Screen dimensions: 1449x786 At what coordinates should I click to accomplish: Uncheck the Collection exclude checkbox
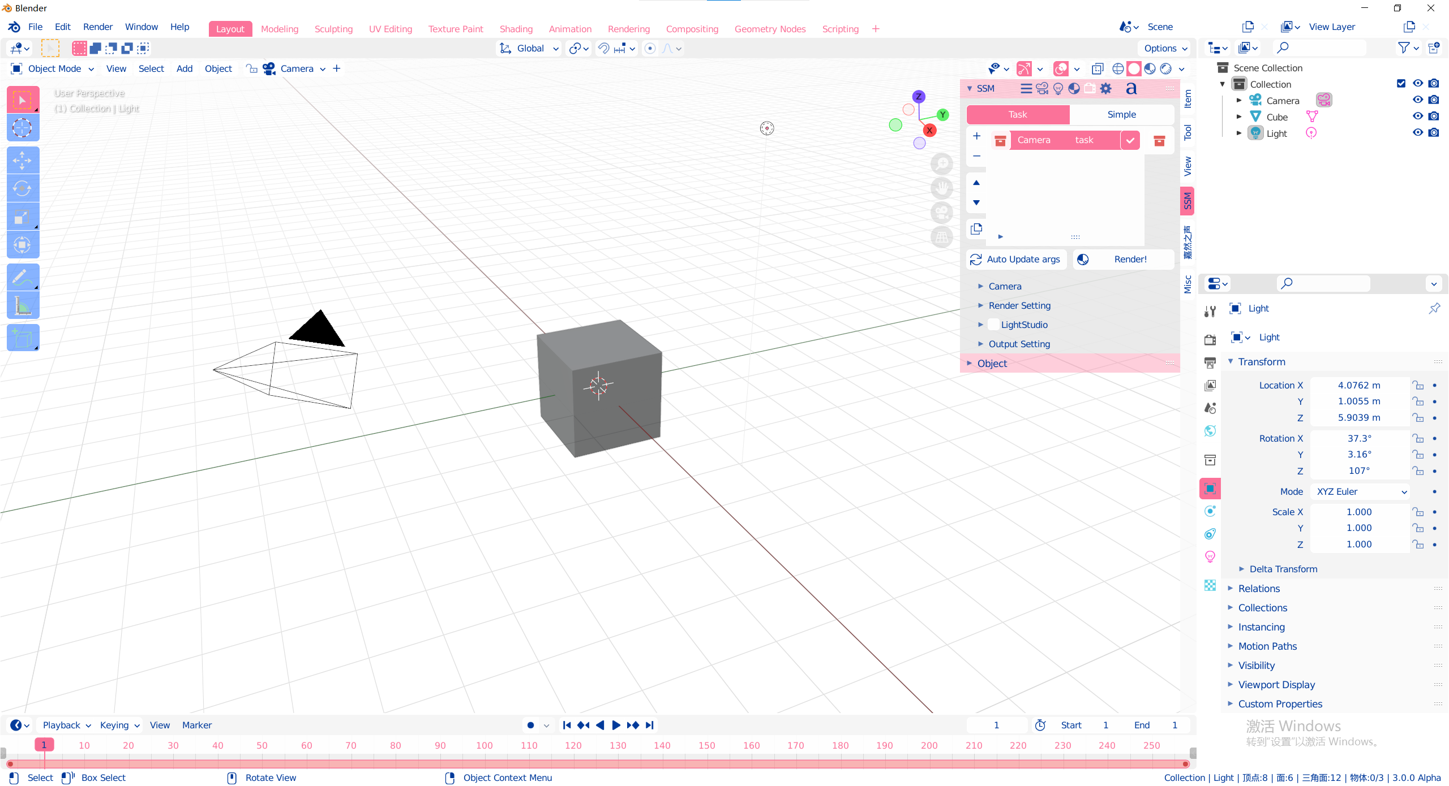pyautogui.click(x=1401, y=84)
